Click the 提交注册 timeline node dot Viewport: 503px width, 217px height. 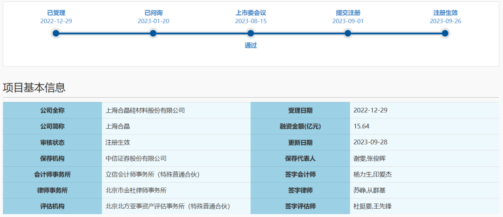tap(348, 33)
